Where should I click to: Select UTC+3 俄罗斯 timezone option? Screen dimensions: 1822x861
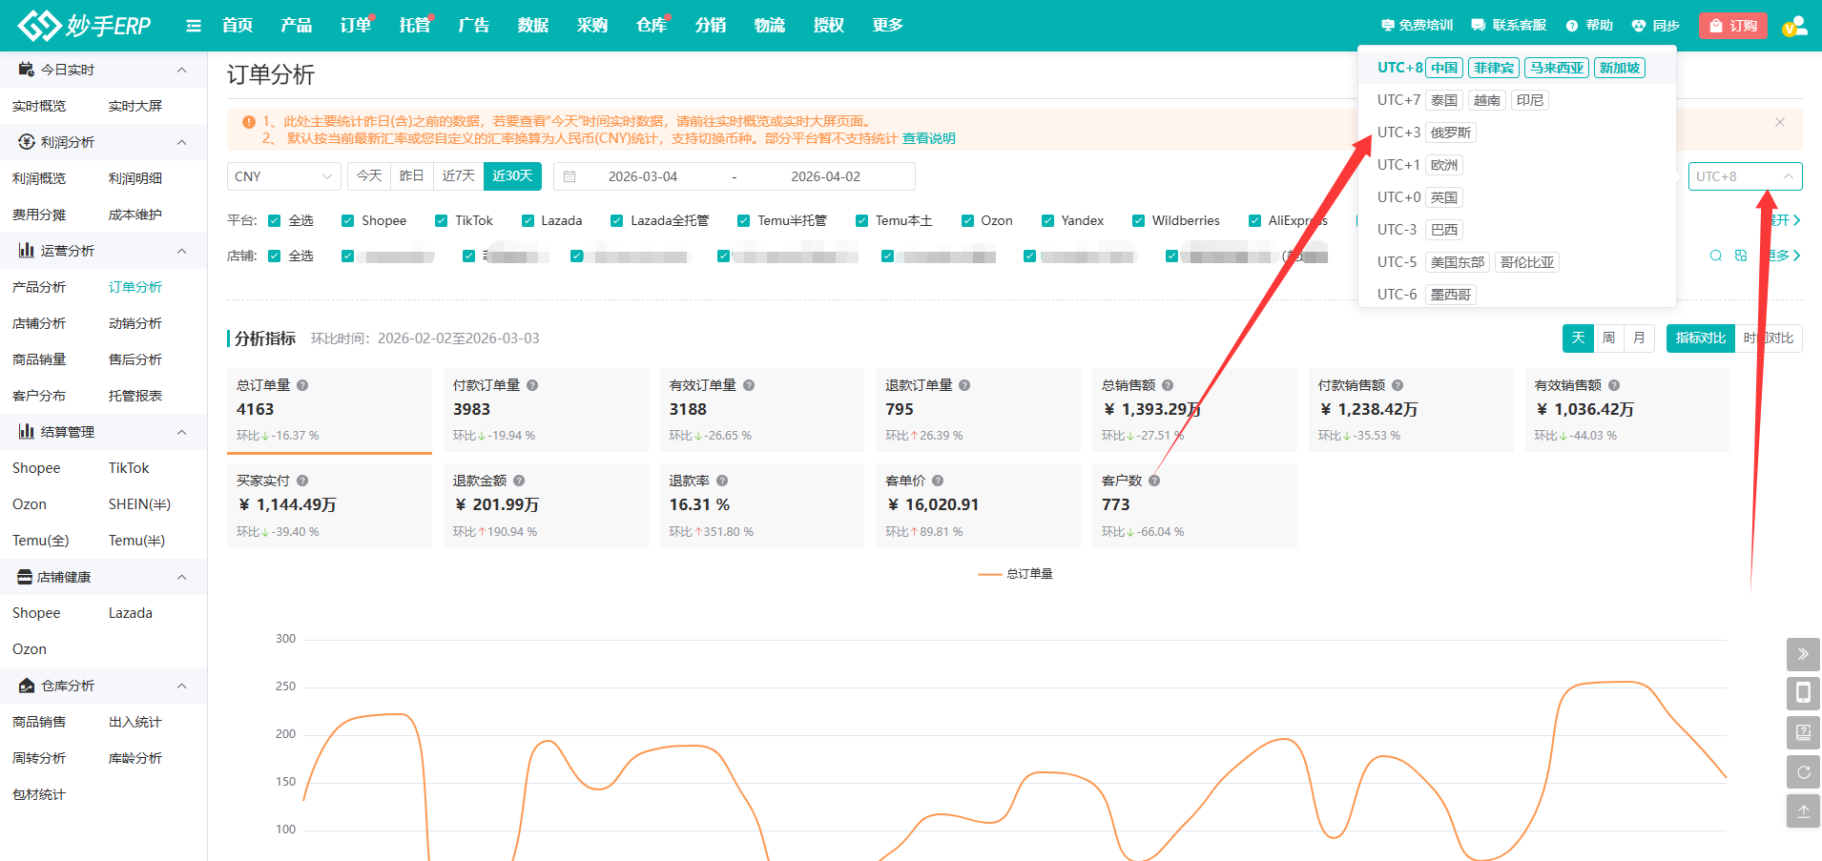tap(1425, 133)
